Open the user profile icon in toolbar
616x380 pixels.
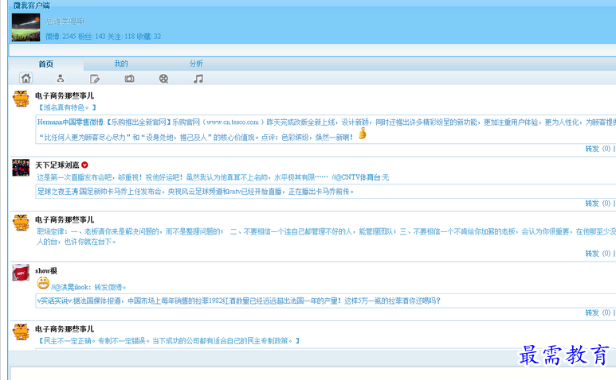(60, 79)
